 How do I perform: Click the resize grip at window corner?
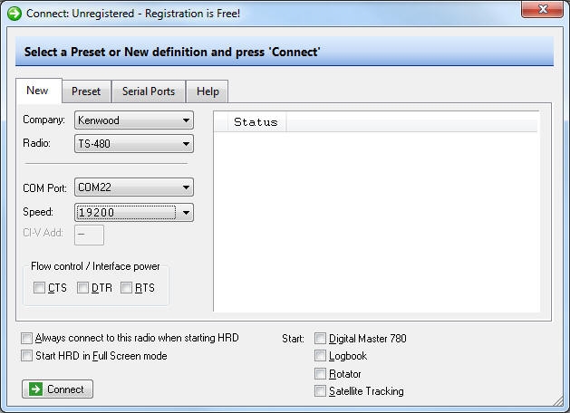(557, 401)
